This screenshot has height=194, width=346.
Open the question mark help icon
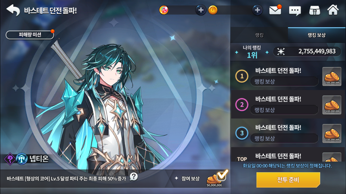134,176
